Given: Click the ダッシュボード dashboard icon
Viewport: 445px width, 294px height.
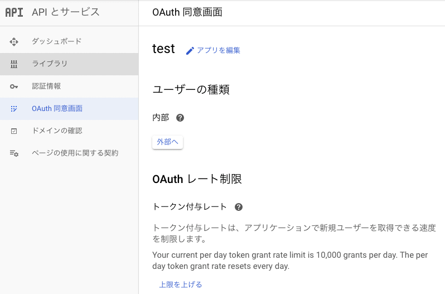Looking at the screenshot, I should [x=14, y=41].
